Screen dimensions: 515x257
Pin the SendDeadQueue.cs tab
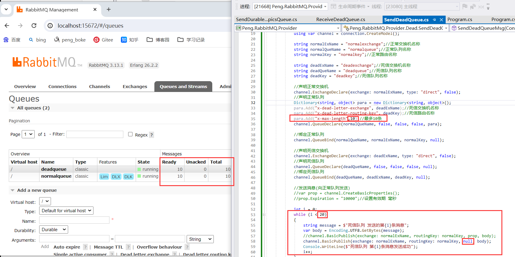434,20
